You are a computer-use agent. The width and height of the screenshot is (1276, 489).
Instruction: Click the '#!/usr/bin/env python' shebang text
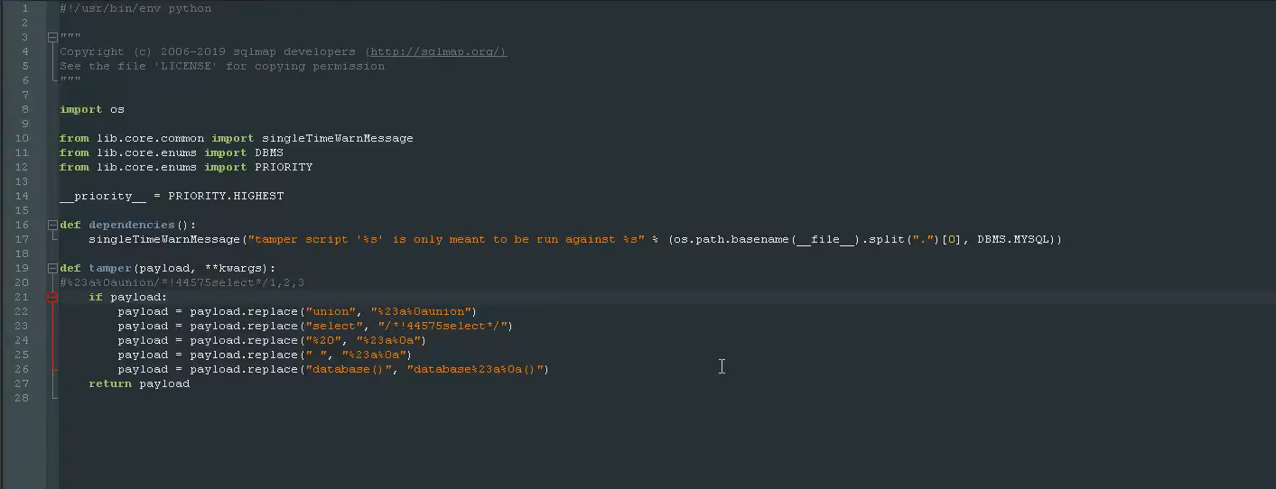click(x=135, y=8)
